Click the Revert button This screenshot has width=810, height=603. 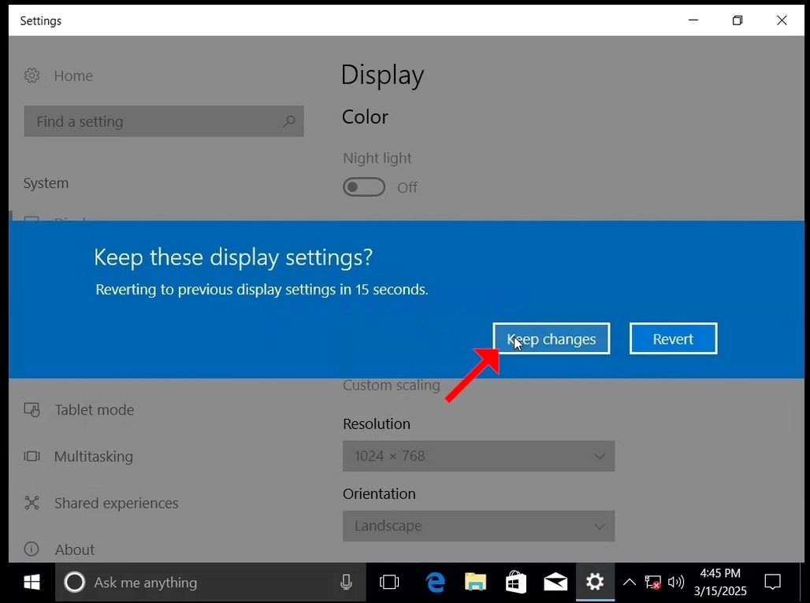pos(673,338)
